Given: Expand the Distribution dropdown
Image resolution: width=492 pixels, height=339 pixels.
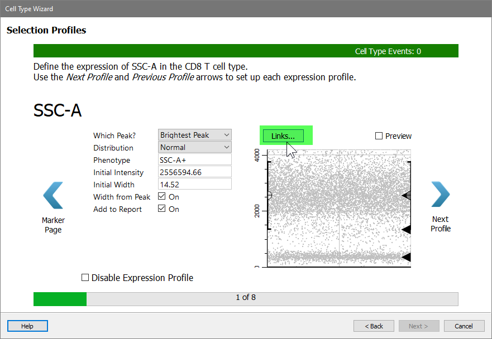Looking at the screenshot, I should [x=194, y=148].
